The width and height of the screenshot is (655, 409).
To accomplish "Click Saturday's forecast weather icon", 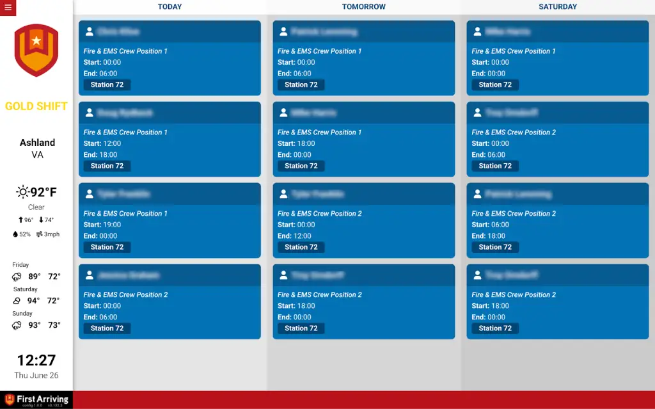I will pyautogui.click(x=17, y=301).
